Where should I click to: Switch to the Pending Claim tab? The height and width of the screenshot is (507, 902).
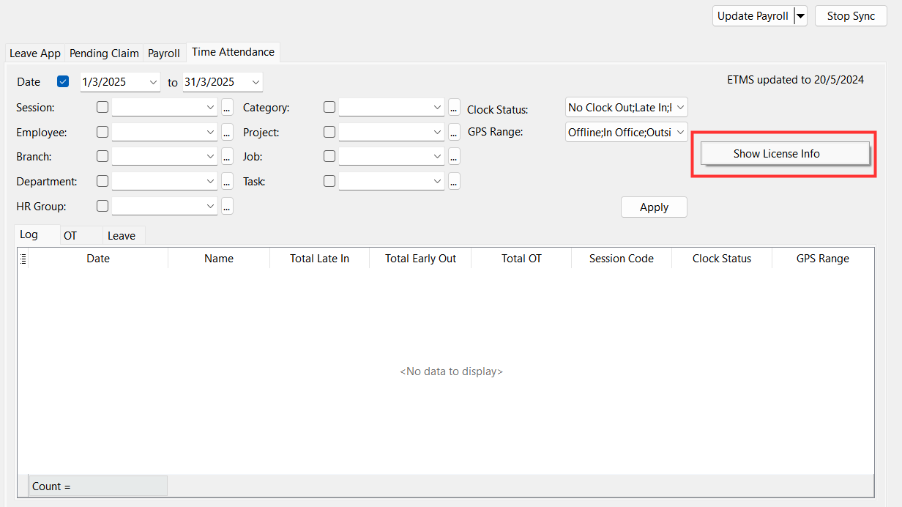coord(104,53)
